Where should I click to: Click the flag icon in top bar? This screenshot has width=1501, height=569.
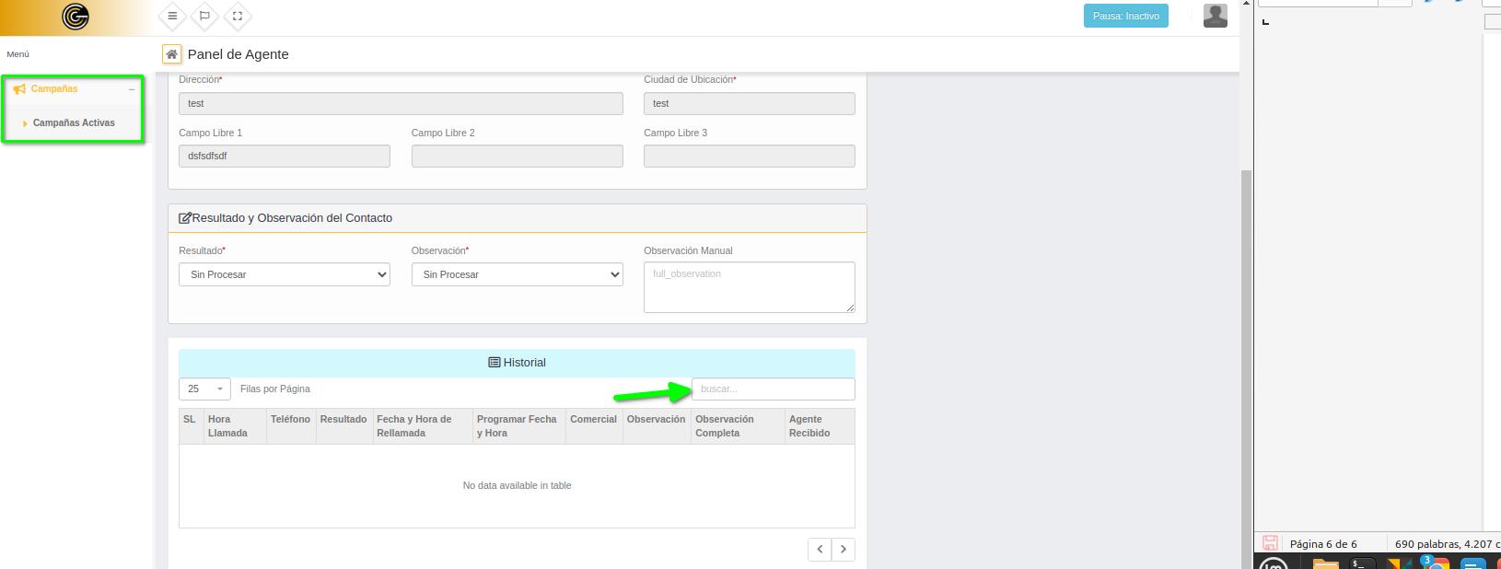(x=204, y=16)
